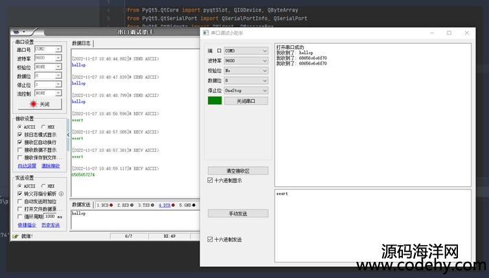Expand the 波特率 9600 dropdown in right window

(245, 61)
